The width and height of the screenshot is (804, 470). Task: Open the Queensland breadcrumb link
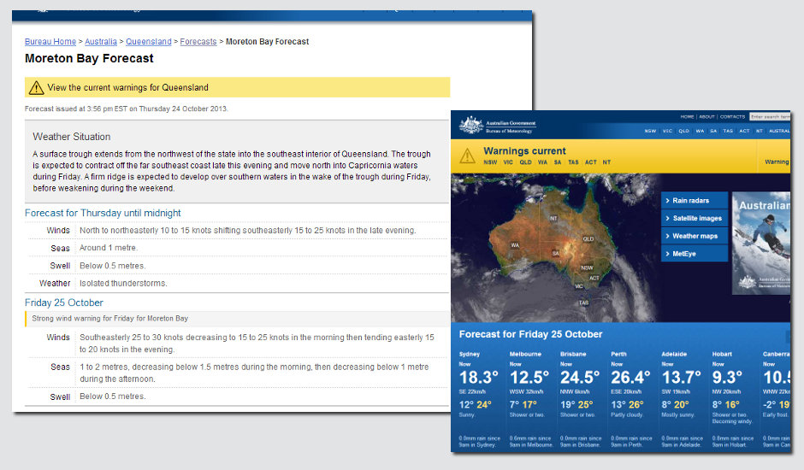tap(149, 42)
